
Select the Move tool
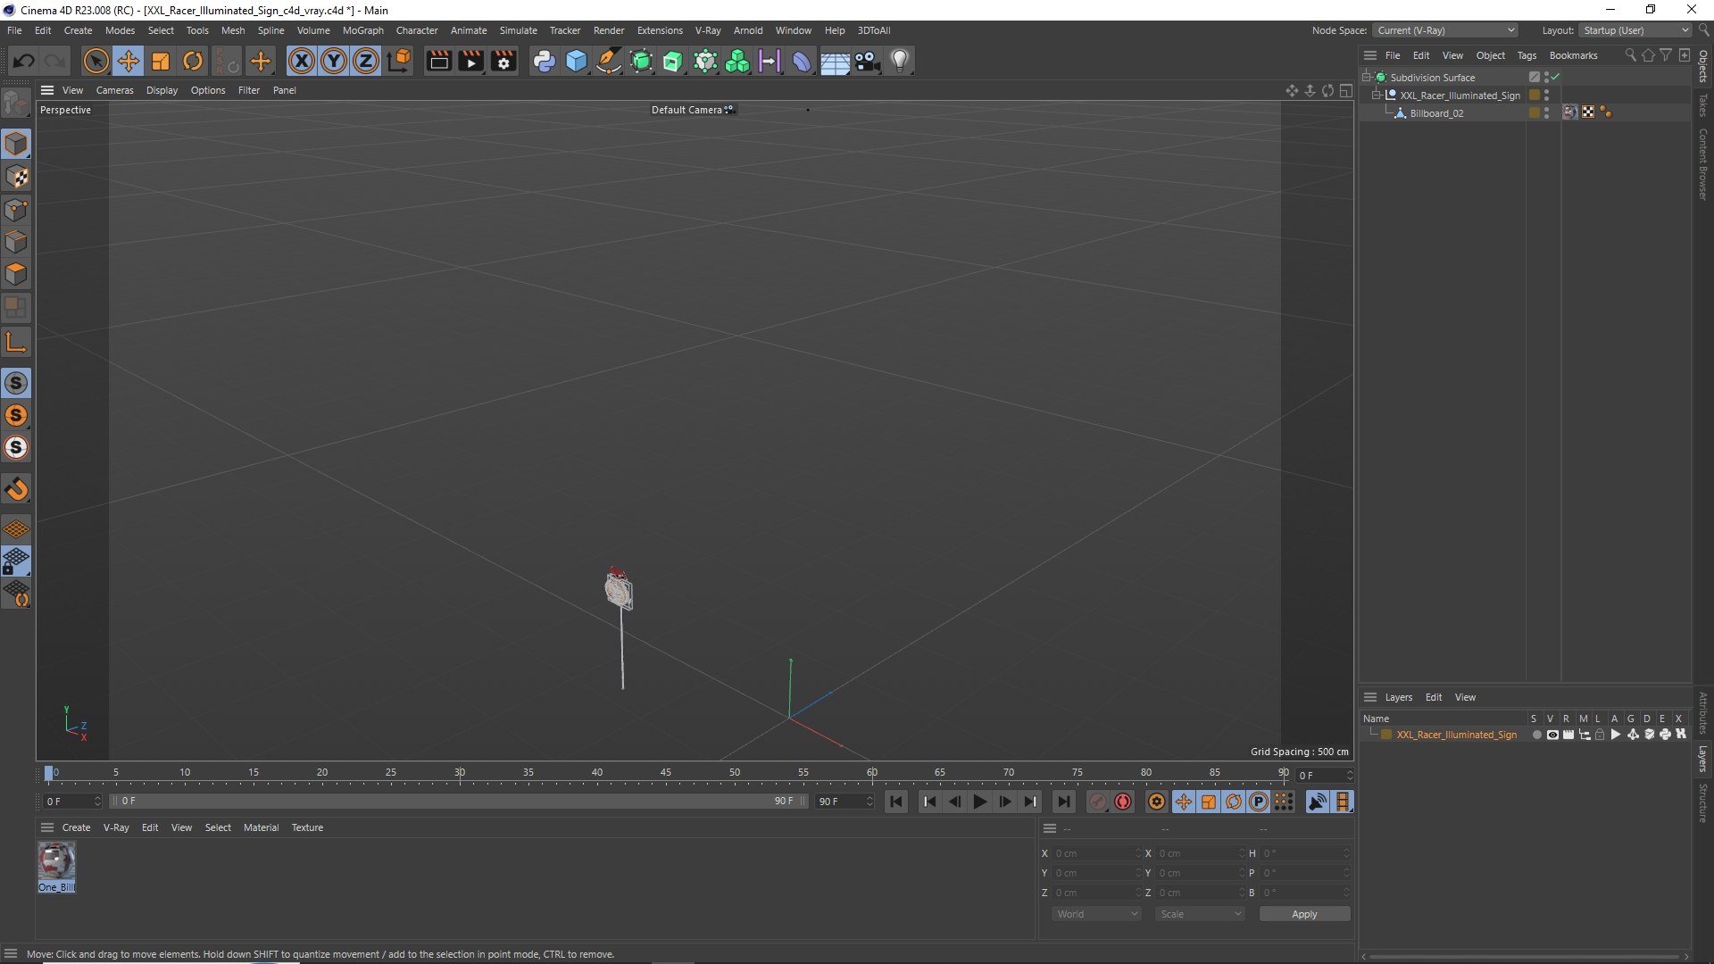[128, 61]
